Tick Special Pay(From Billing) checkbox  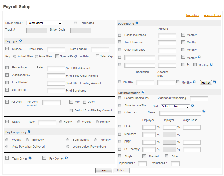57,56
